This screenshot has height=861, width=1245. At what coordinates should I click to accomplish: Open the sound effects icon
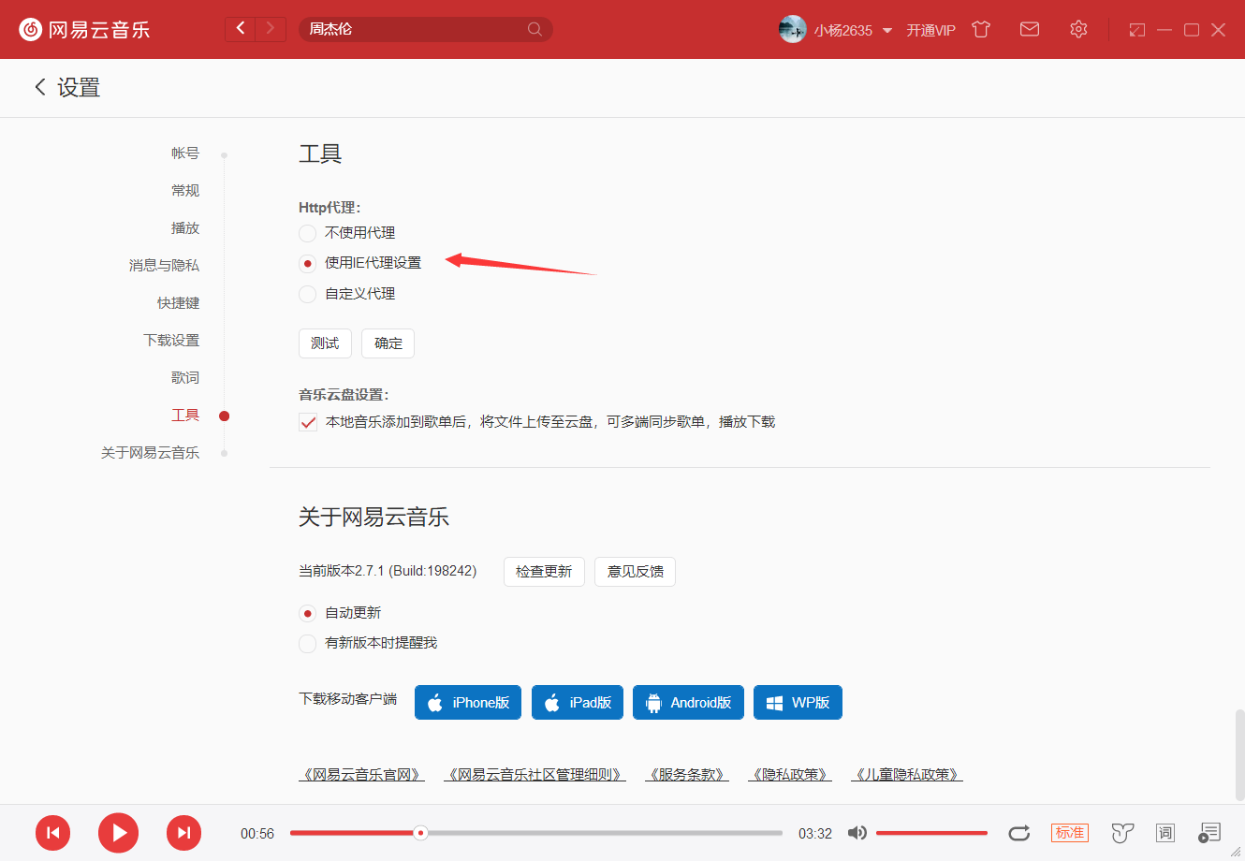(1122, 833)
